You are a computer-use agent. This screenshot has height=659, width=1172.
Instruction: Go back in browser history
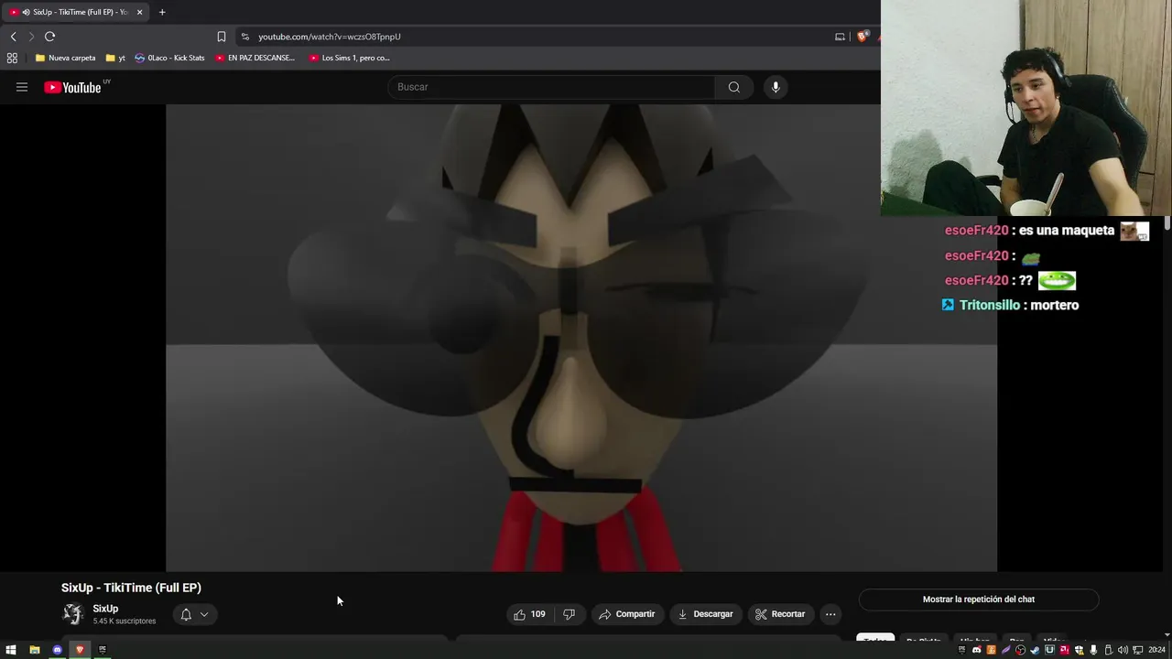pos(13,37)
